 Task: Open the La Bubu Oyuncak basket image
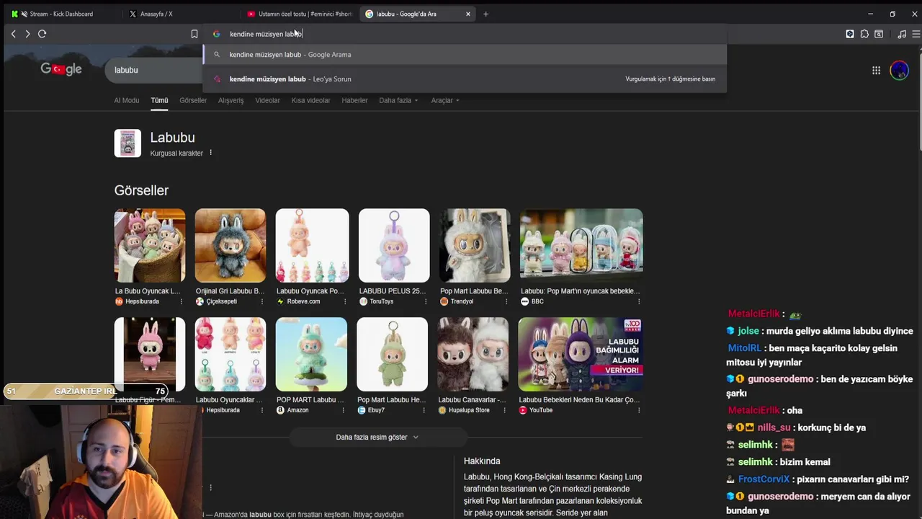point(150,246)
